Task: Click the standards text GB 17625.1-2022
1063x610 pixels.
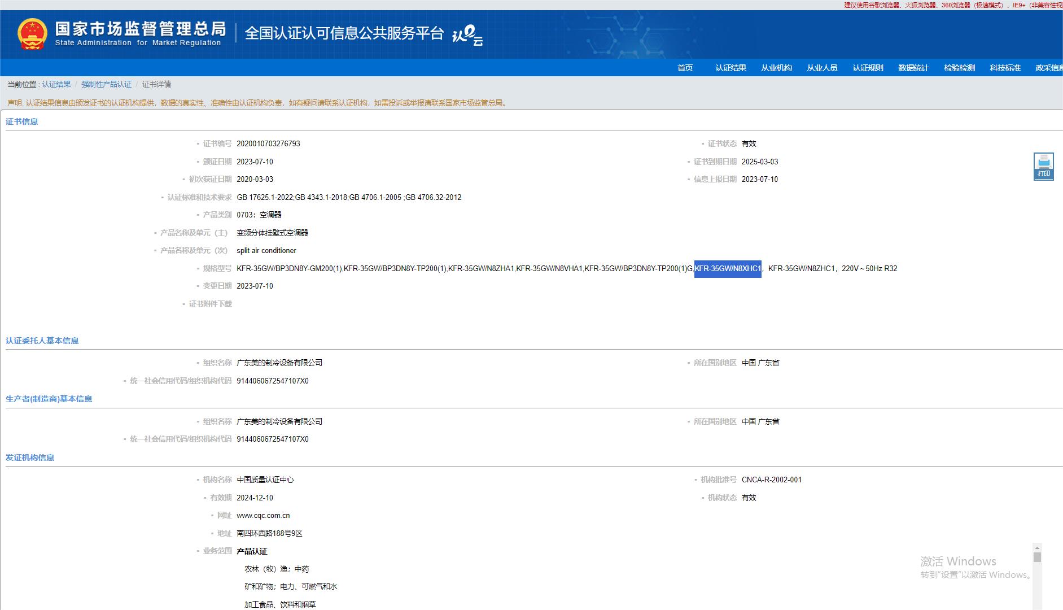Action: [265, 197]
